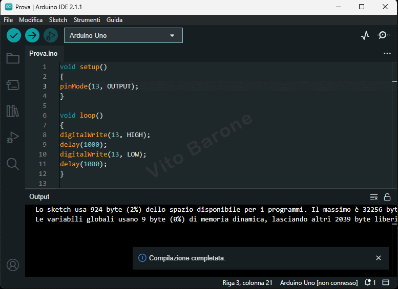The width and height of the screenshot is (398, 289).
Task: Open the Strumenti menu
Action: pyautogui.click(x=87, y=20)
